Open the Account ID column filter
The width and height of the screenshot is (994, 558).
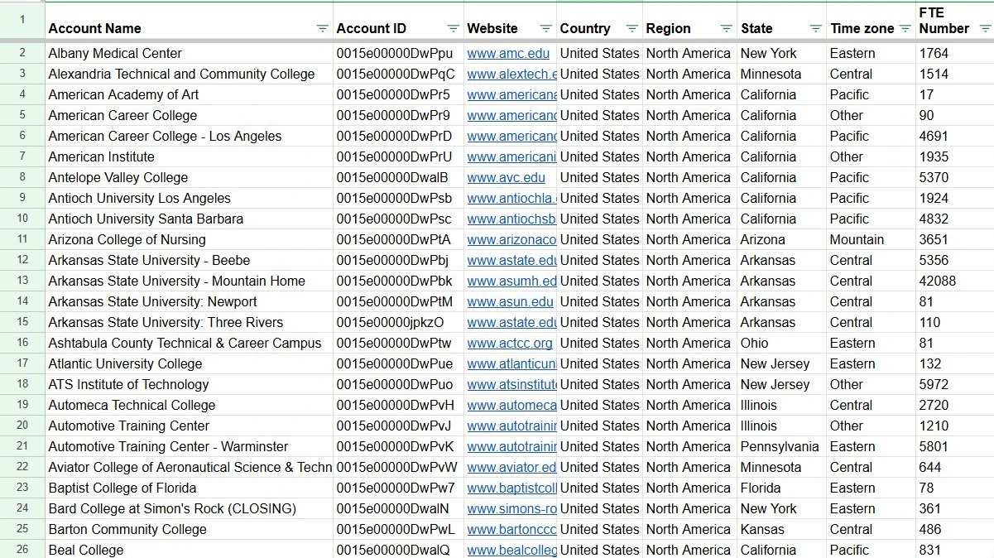point(453,28)
